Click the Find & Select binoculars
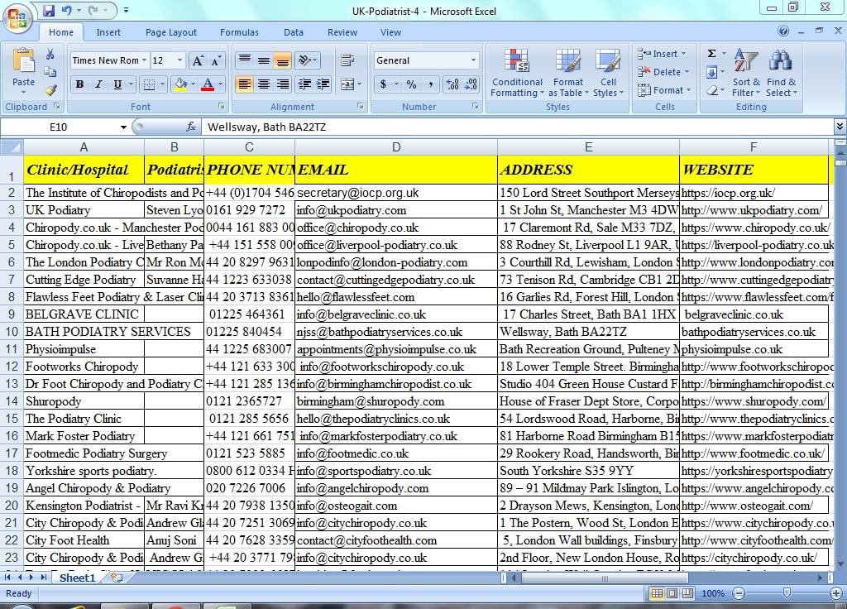 pos(780,73)
